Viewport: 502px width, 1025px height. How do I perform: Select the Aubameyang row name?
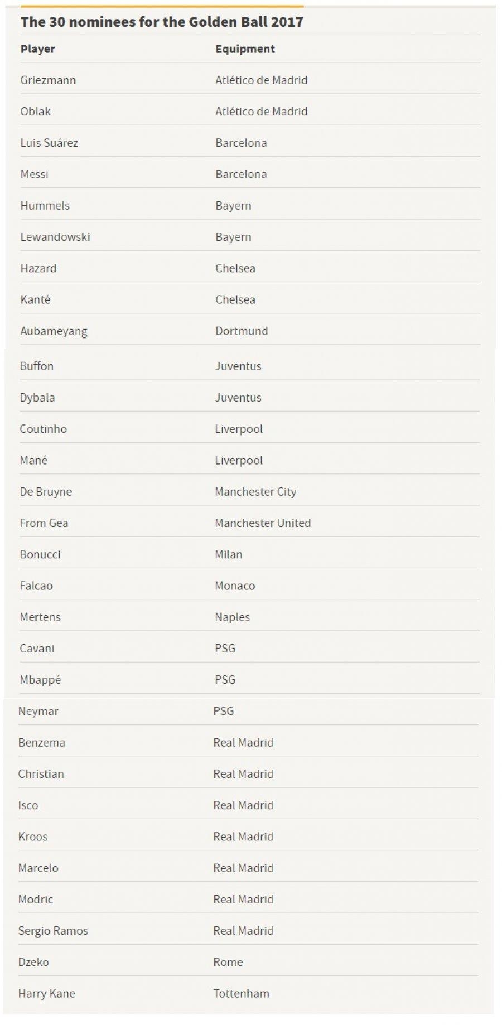[x=54, y=331]
